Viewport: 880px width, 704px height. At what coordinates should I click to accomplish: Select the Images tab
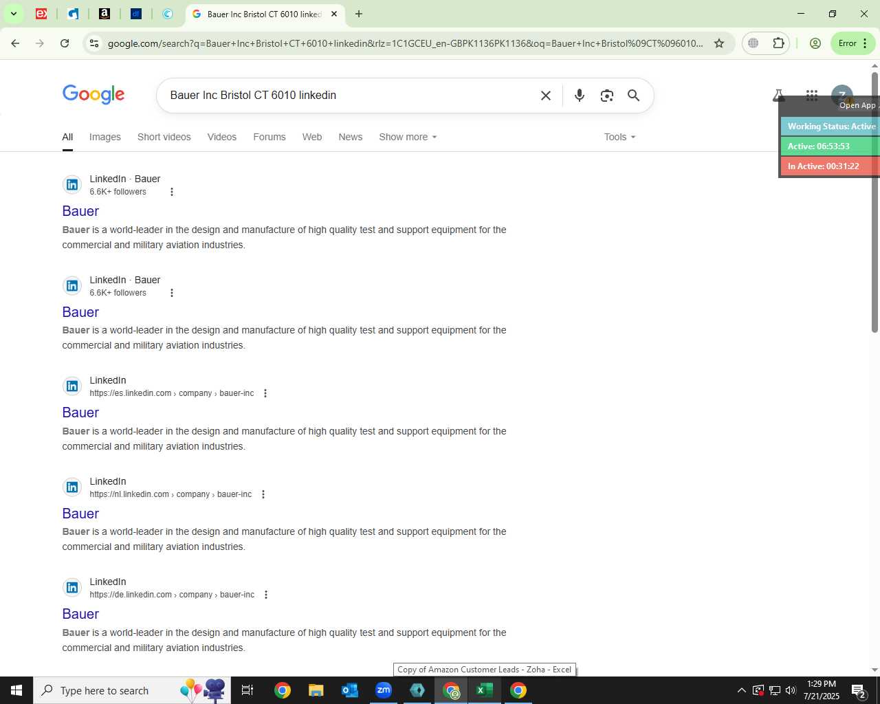[x=105, y=137]
